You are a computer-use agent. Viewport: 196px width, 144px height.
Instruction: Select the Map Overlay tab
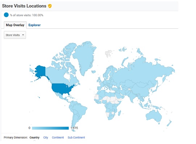coord(15,25)
